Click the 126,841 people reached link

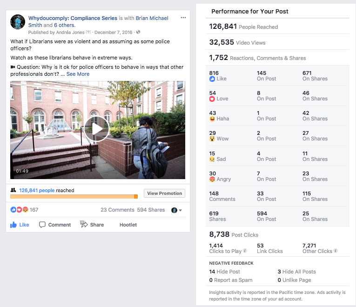click(x=37, y=190)
